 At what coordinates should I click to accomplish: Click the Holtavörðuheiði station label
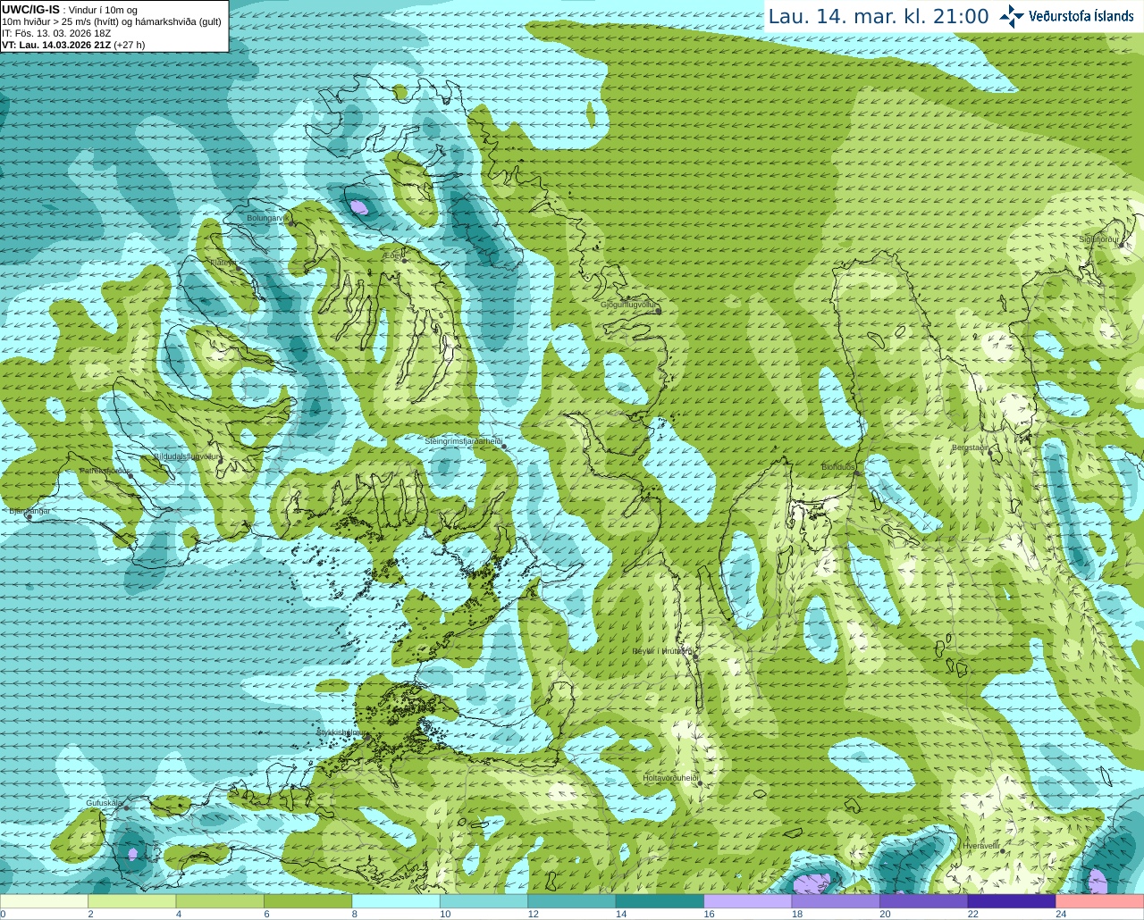(x=669, y=778)
